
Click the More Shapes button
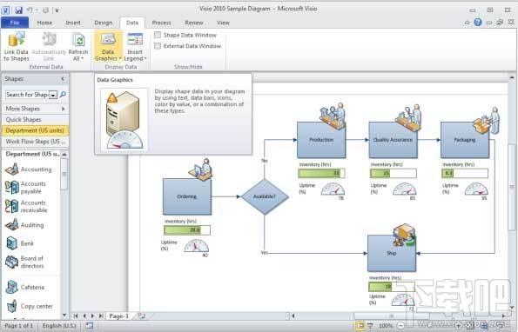(x=35, y=109)
